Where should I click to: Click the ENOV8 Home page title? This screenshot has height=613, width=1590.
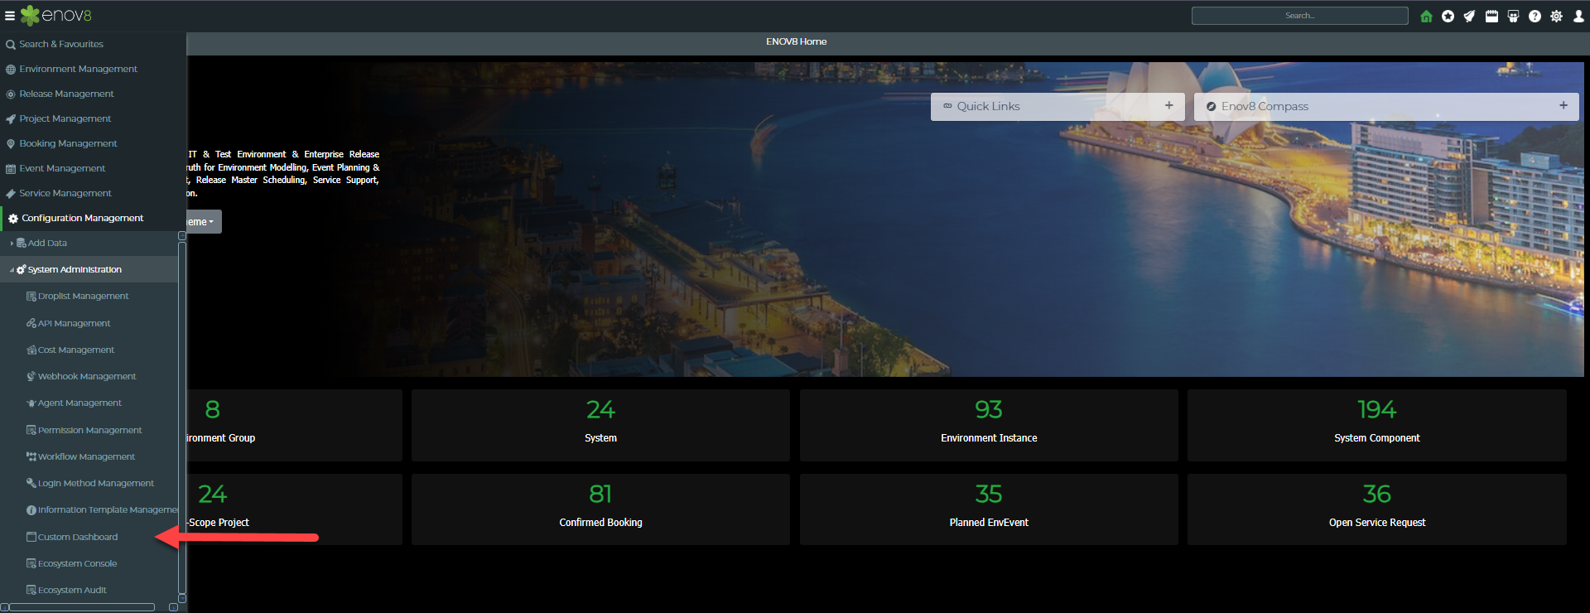[x=796, y=41]
